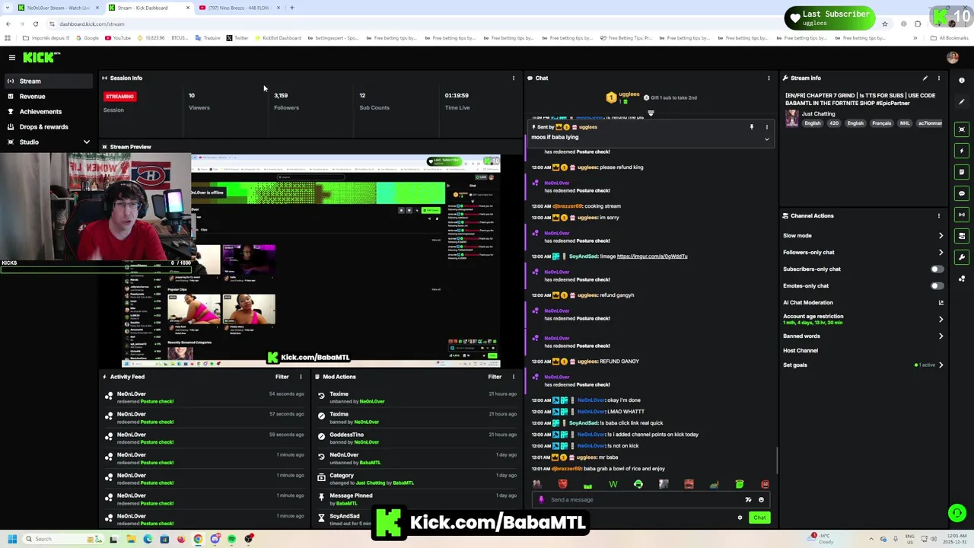Toggle the Channel Actions widget icon in sidebar
This screenshot has height=548, width=974.
pyautogui.click(x=962, y=236)
